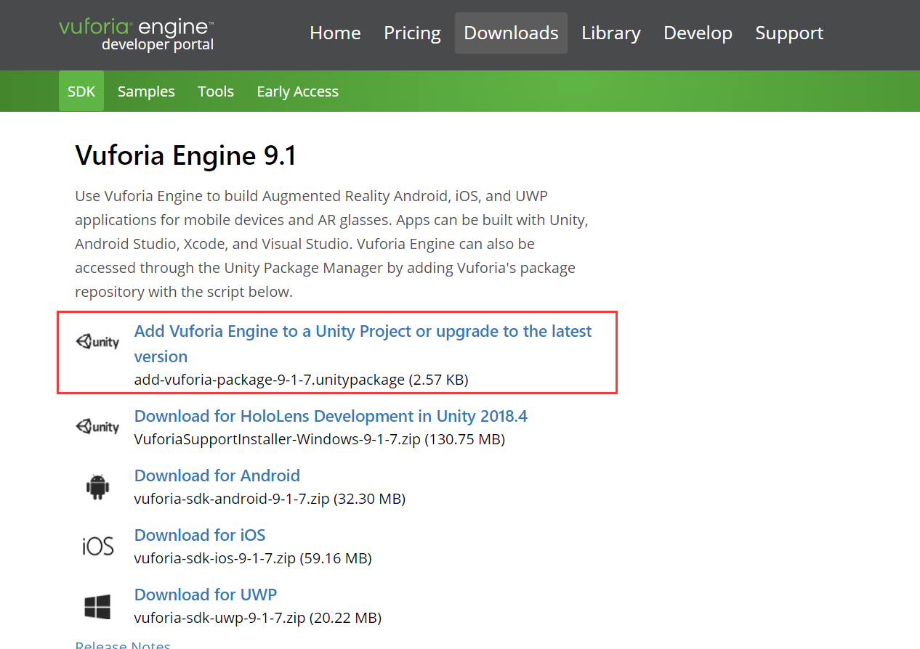This screenshot has width=920, height=649.
Task: Open the Home menu item
Action: [x=335, y=33]
